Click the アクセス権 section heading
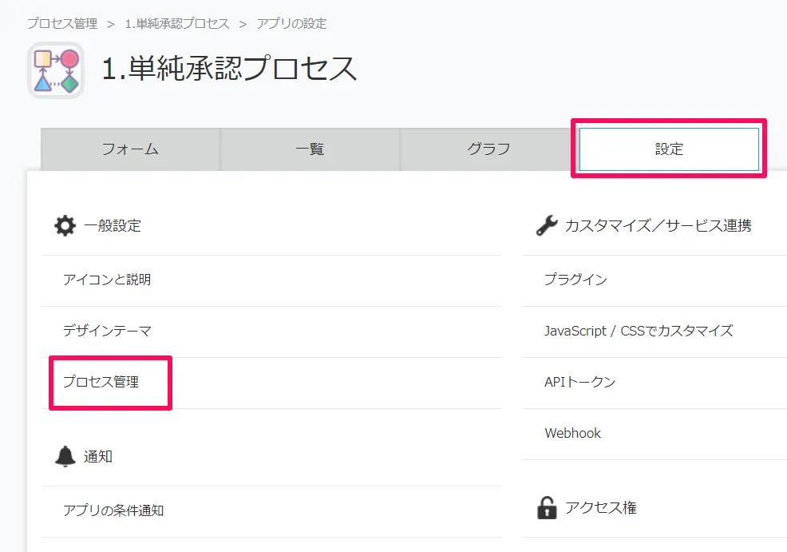 601,508
